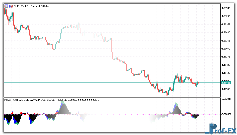This screenshot has width=237, height=135.
Task: Click the 1.20070 price scale label
Action: point(226,49)
